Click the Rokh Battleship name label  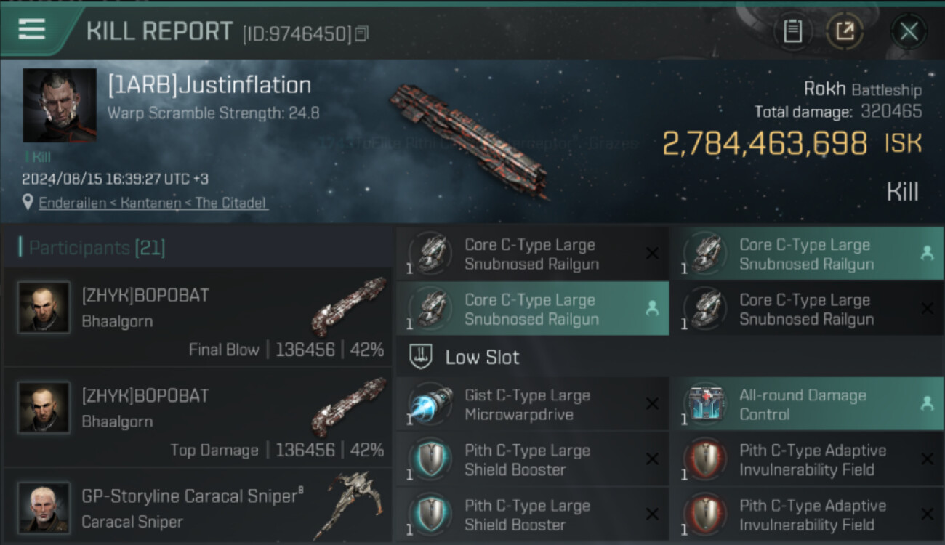point(862,89)
